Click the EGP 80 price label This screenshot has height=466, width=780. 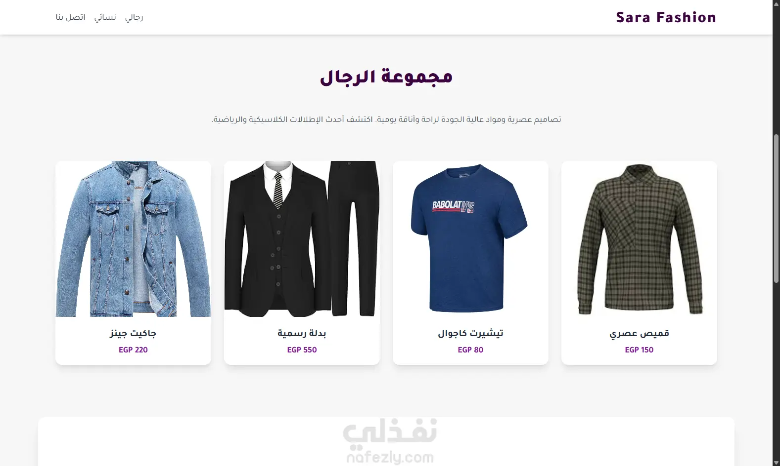point(470,349)
